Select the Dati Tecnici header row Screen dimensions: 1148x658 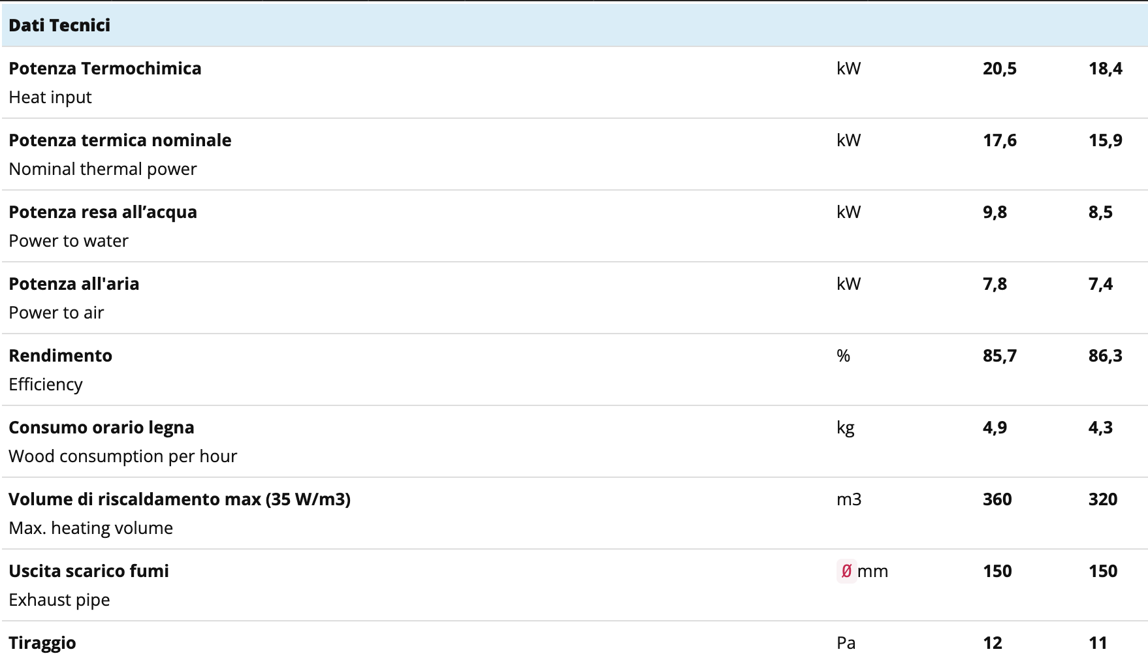click(x=575, y=25)
